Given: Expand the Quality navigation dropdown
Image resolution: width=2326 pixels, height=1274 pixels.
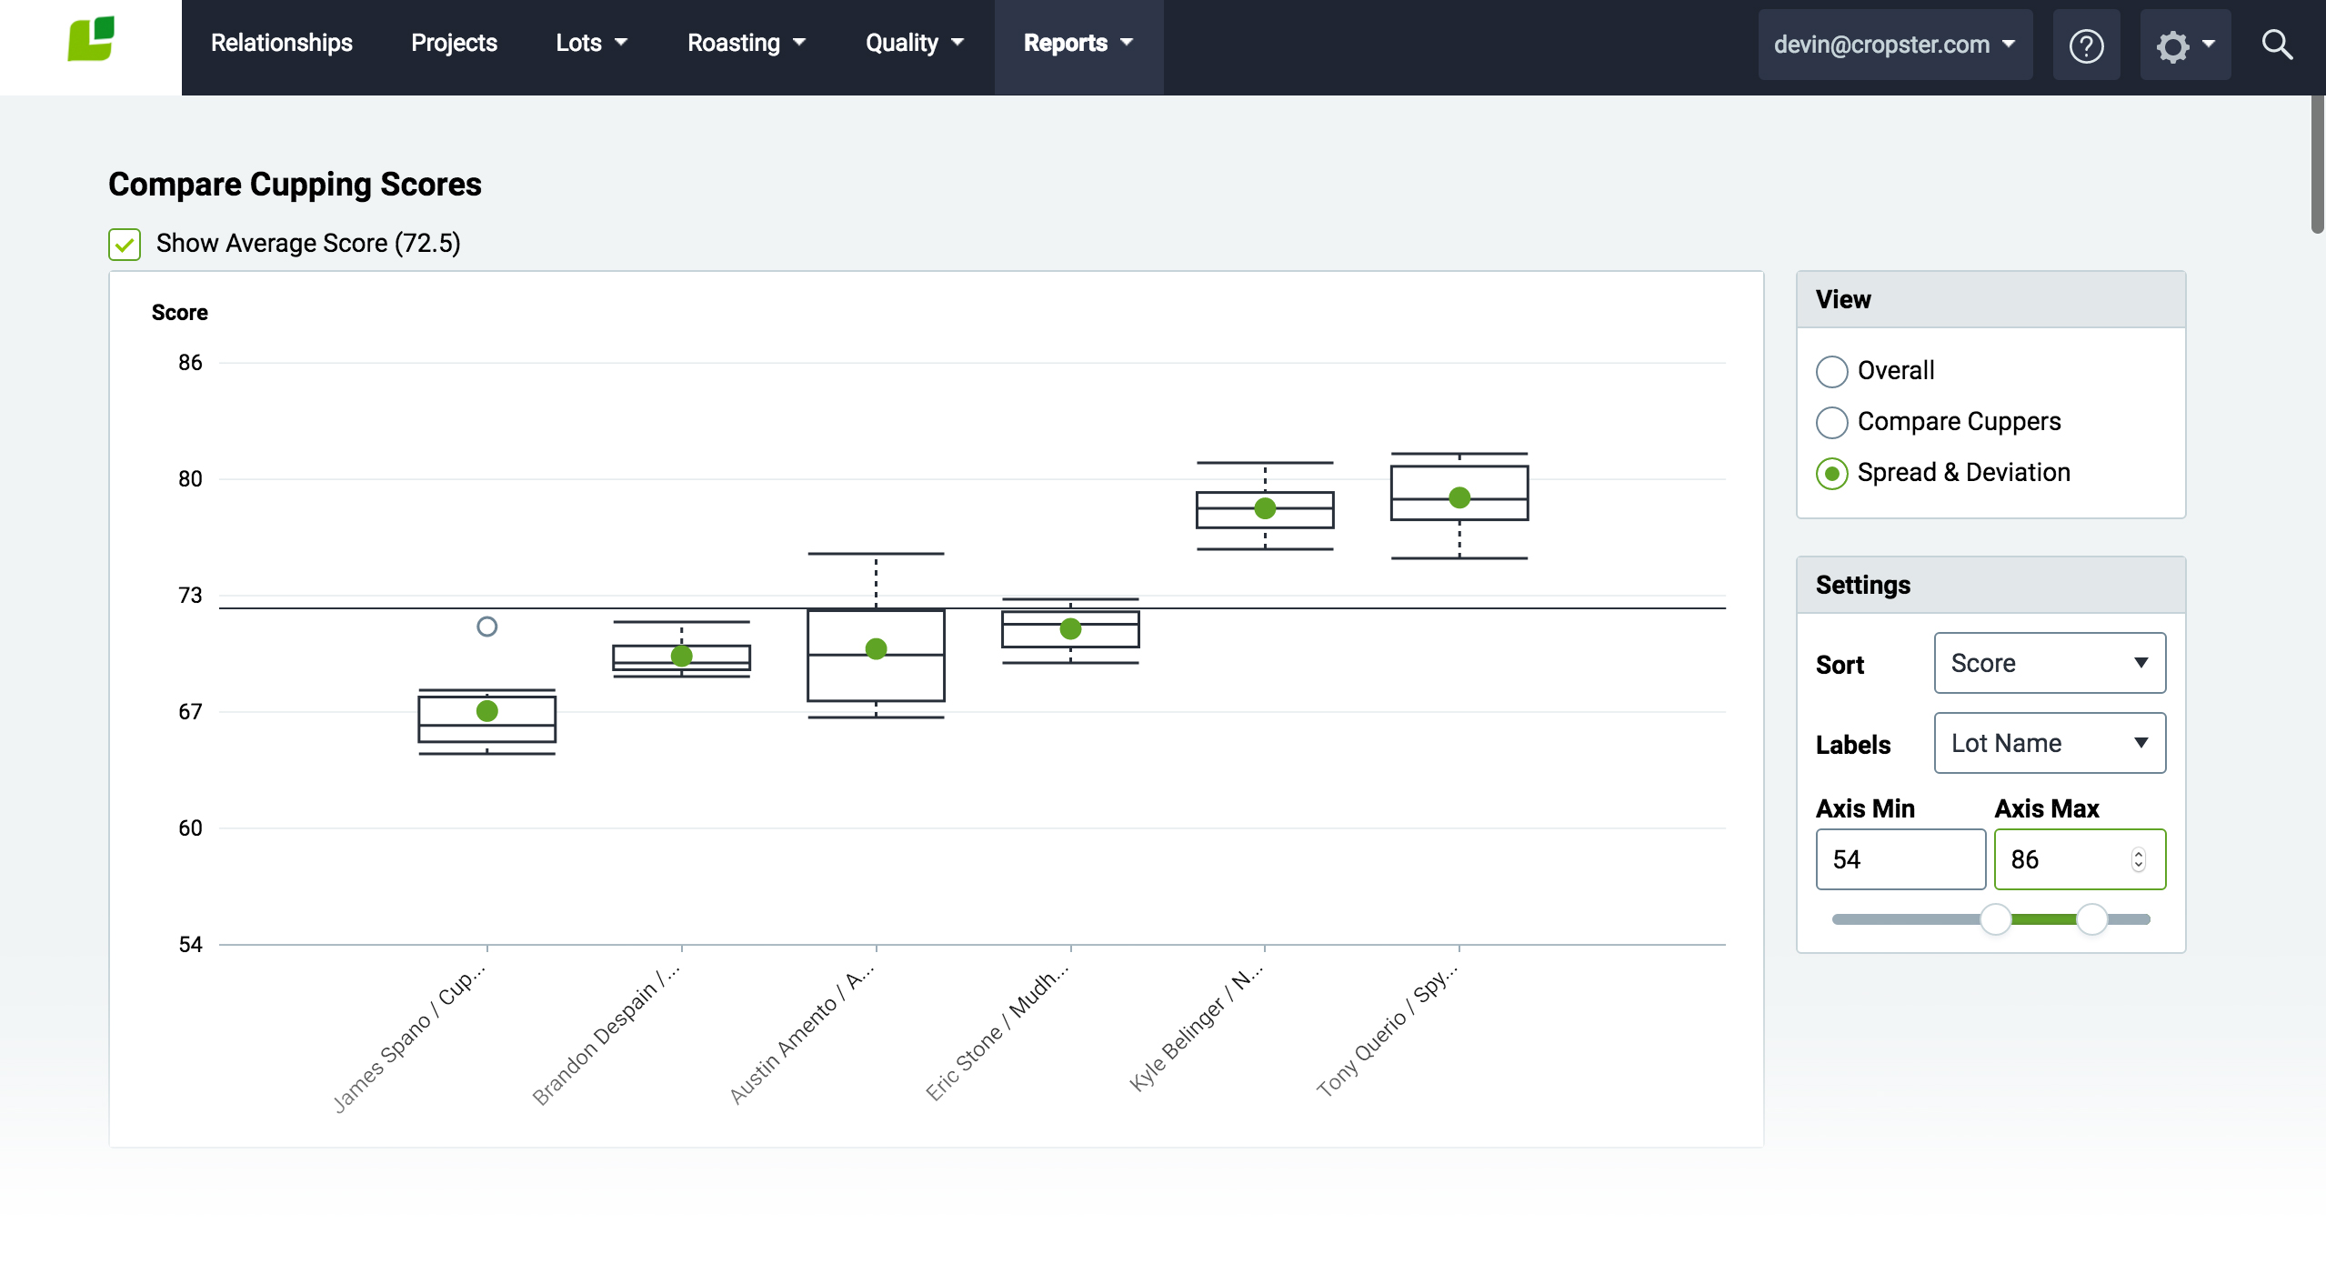Looking at the screenshot, I should (914, 43).
